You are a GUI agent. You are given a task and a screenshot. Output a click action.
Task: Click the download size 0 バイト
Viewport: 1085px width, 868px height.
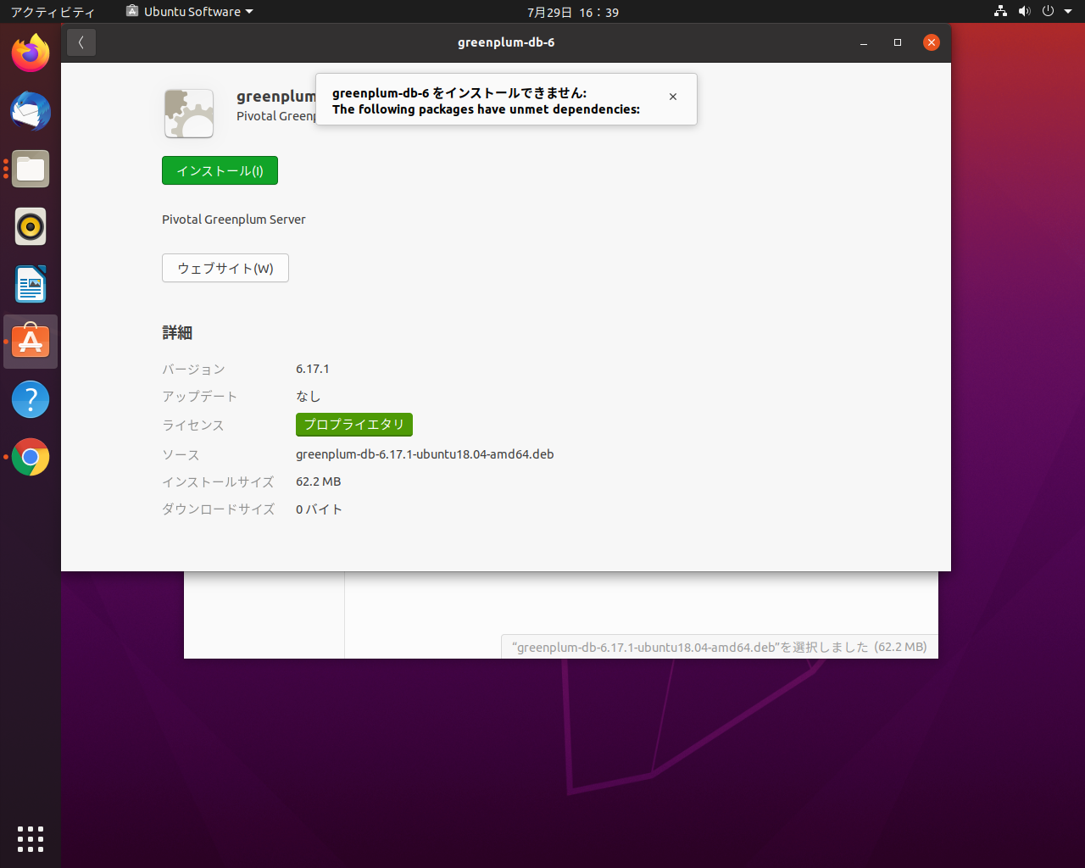tap(320, 509)
